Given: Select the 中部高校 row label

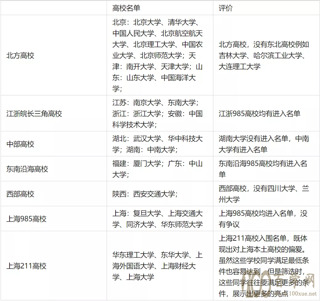Looking at the screenshot, I should (x=20, y=144).
